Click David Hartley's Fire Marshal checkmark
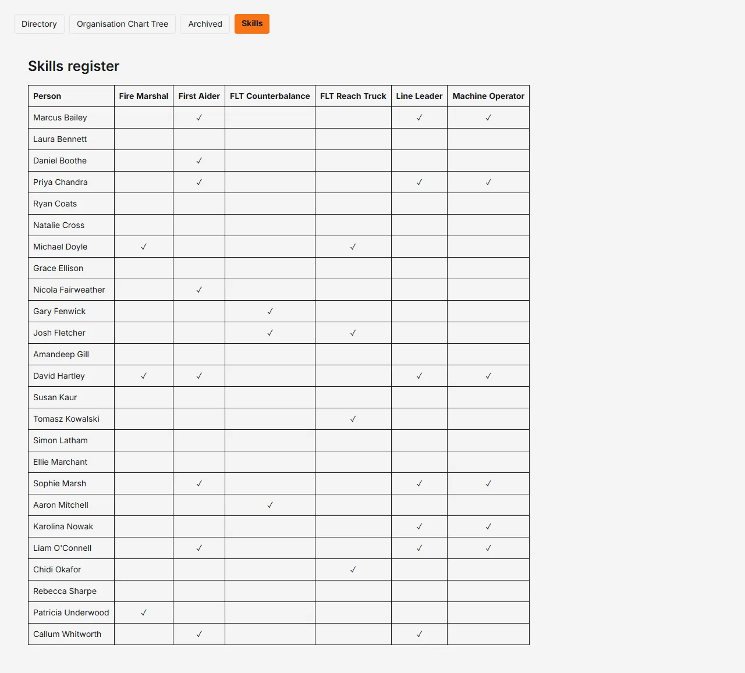The height and width of the screenshot is (673, 745). click(x=144, y=376)
